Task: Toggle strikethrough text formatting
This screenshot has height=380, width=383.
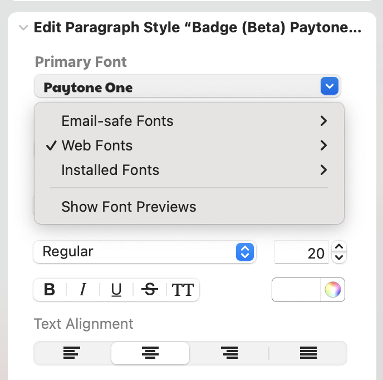Action: [150, 290]
